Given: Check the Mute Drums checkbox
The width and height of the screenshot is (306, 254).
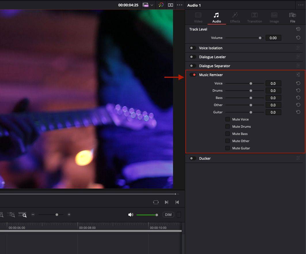Looking at the screenshot, I should click(227, 126).
